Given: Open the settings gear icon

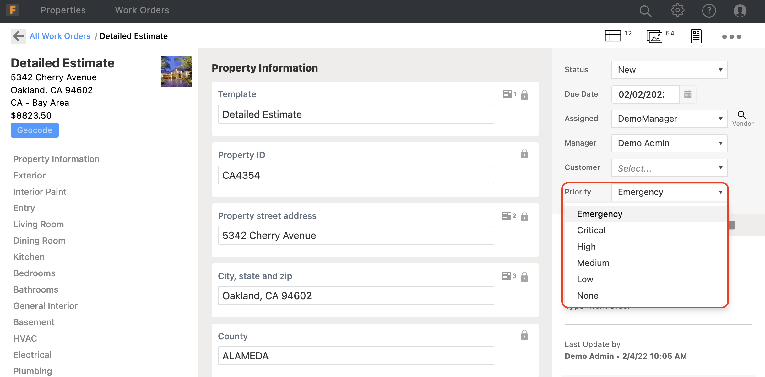Looking at the screenshot, I should tap(677, 10).
